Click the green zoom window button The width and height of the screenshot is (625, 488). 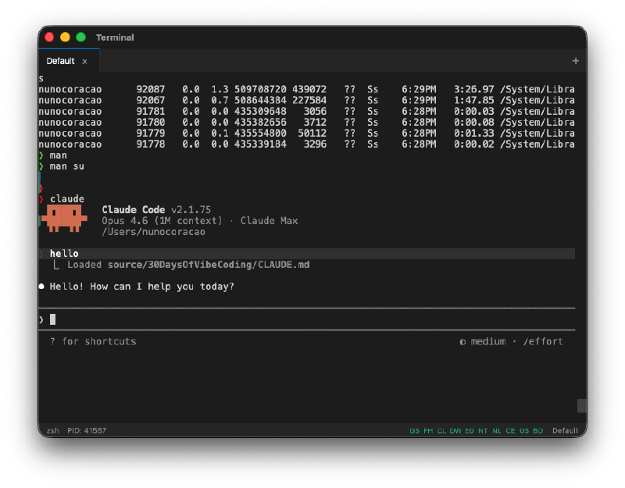[81, 37]
